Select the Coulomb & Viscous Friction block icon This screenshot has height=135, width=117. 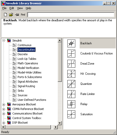coord(71,53)
